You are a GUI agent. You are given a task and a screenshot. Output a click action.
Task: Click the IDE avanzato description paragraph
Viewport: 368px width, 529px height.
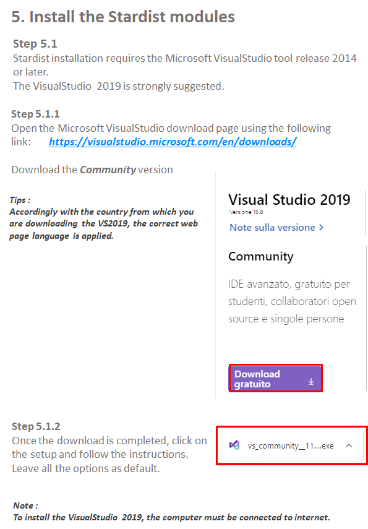tap(292, 301)
